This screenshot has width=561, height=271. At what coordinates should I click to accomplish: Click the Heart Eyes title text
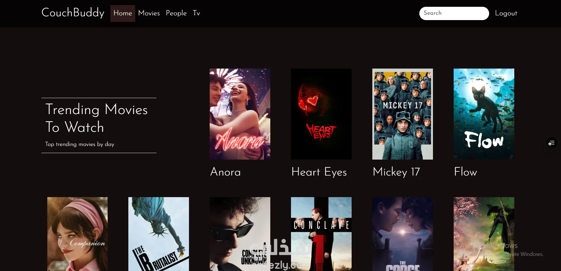[319, 172]
